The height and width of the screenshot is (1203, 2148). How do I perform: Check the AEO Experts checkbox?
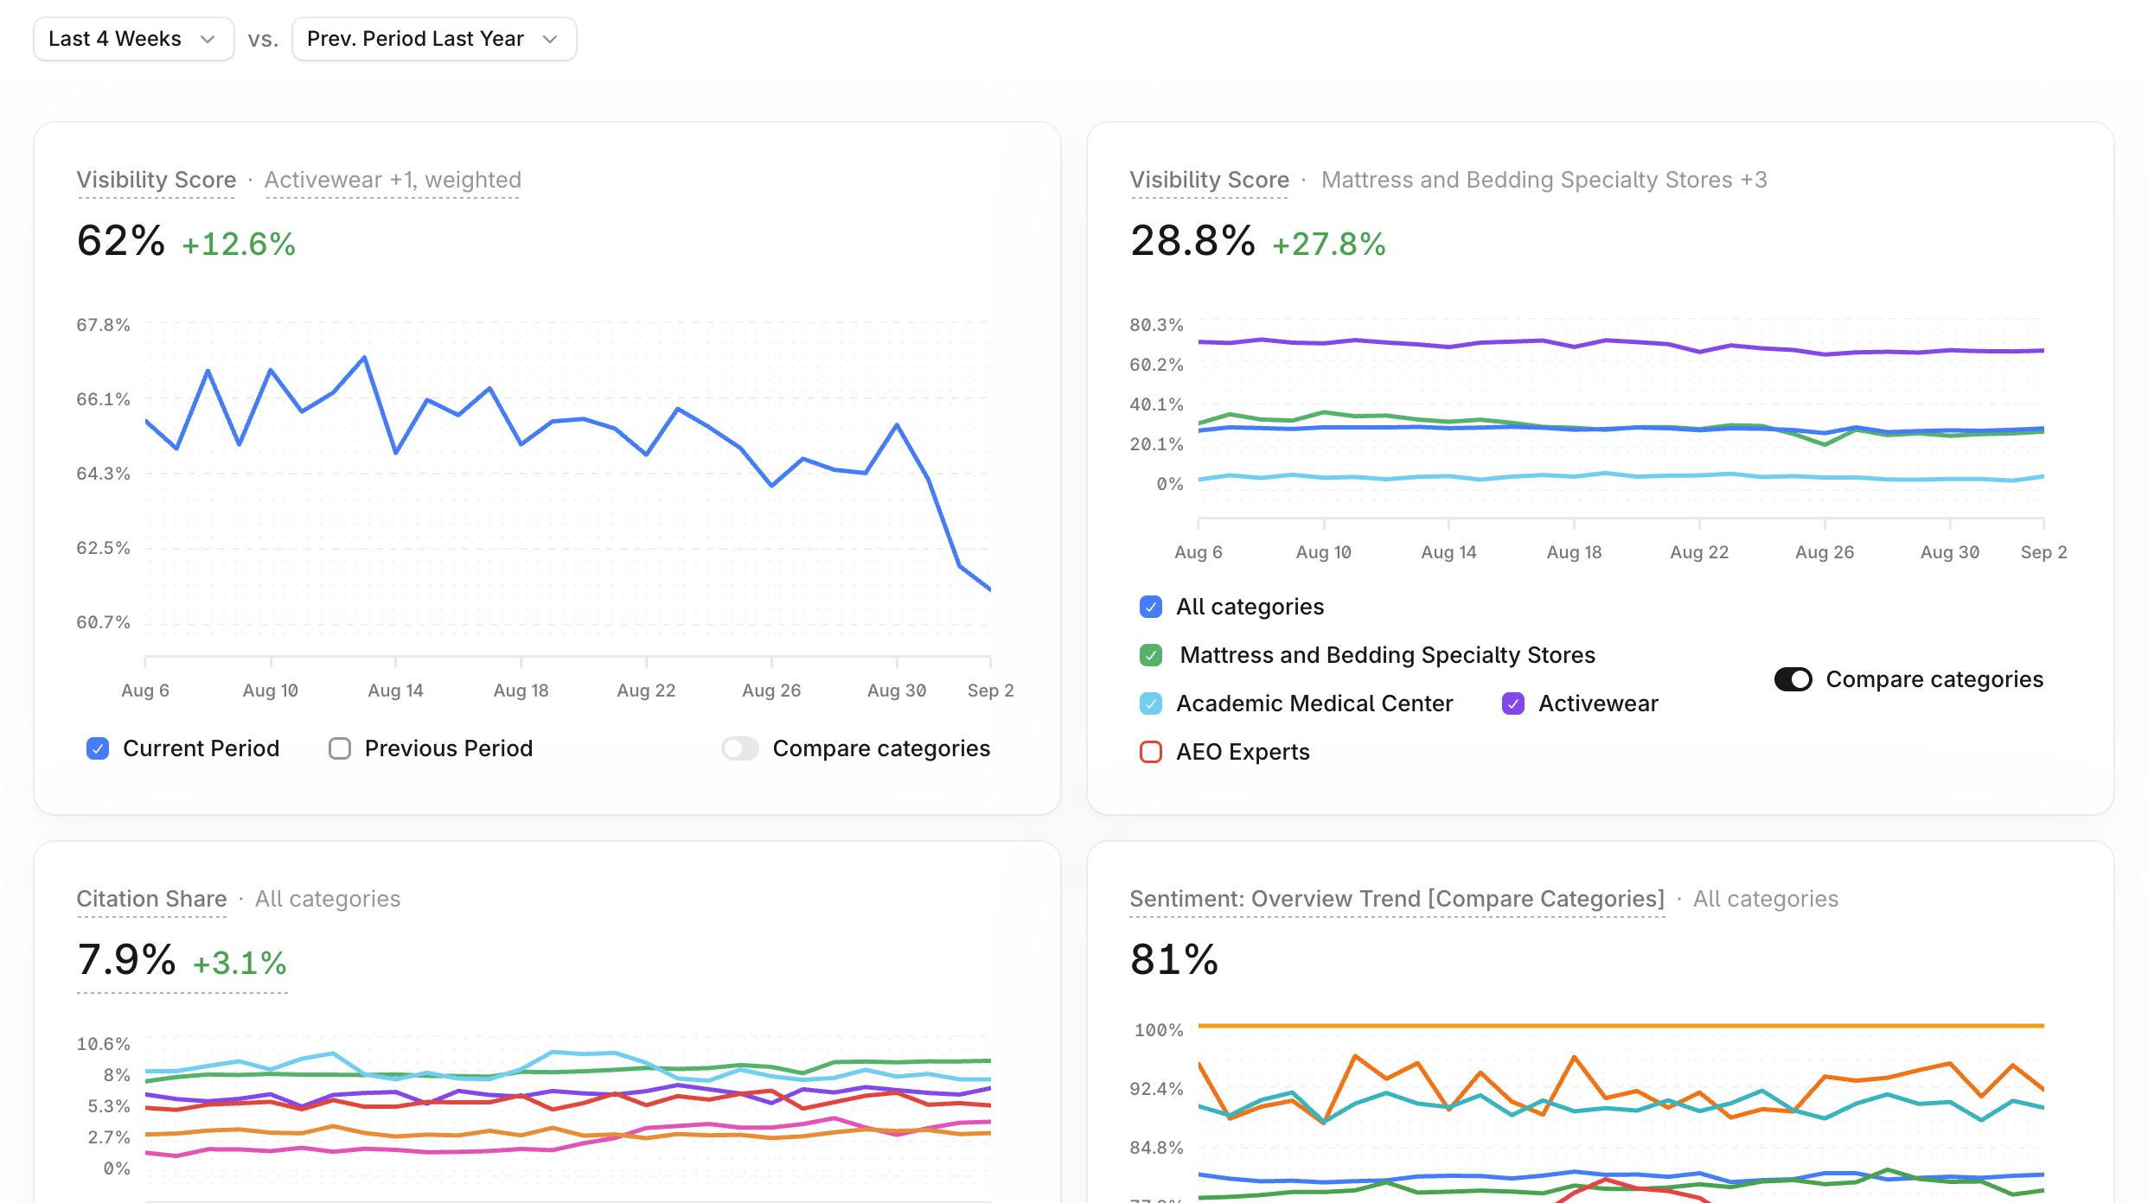click(1151, 752)
